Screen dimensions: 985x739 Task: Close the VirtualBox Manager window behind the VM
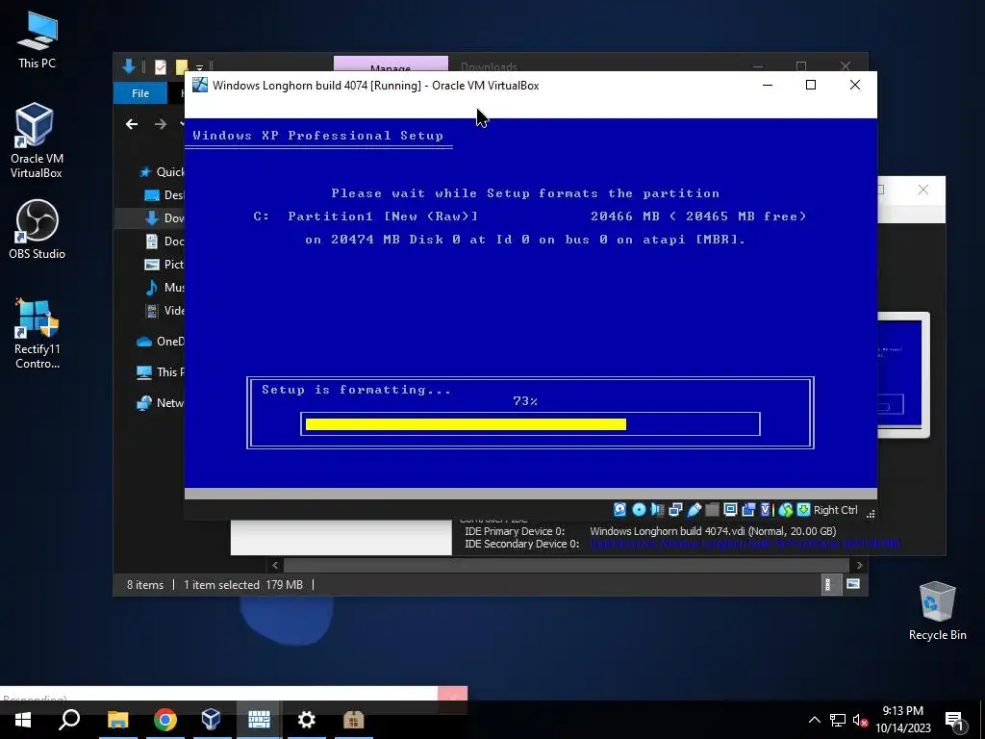922,190
